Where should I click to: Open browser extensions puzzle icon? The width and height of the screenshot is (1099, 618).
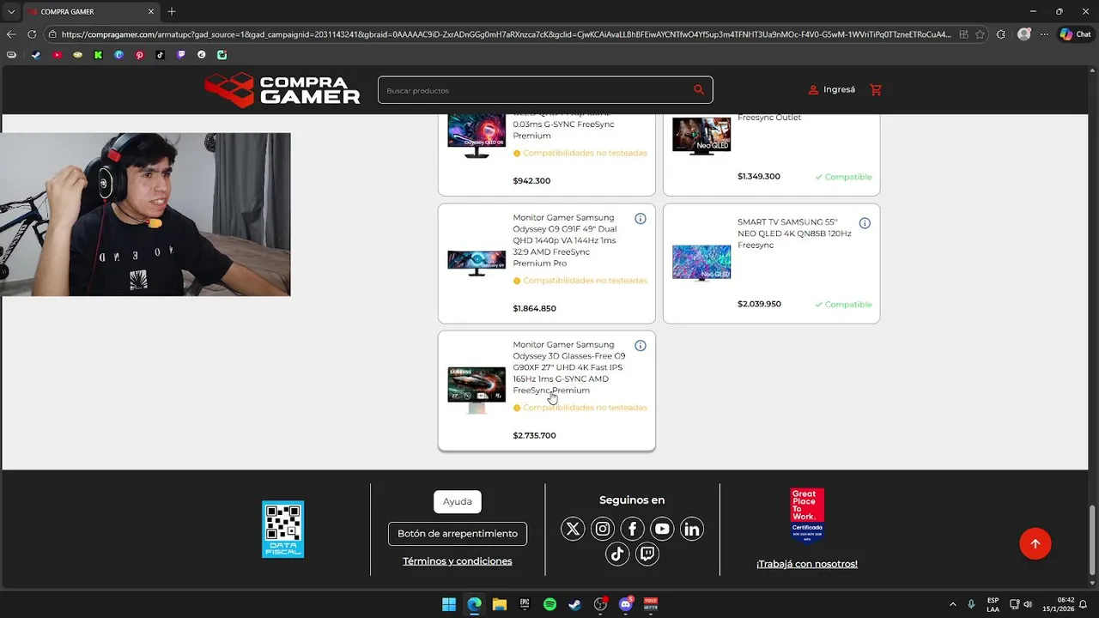1001,34
